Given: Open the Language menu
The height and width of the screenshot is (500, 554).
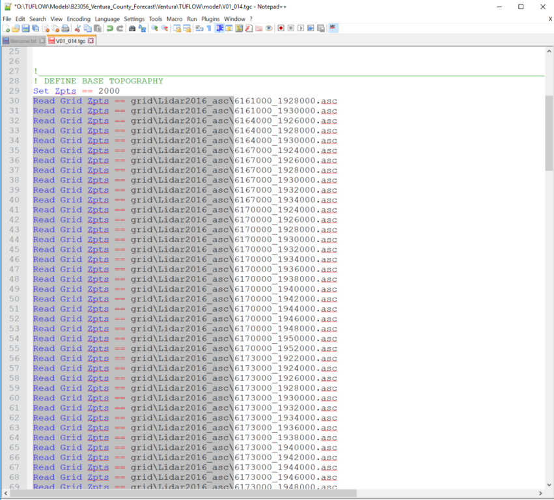Looking at the screenshot, I should click(x=107, y=19).
